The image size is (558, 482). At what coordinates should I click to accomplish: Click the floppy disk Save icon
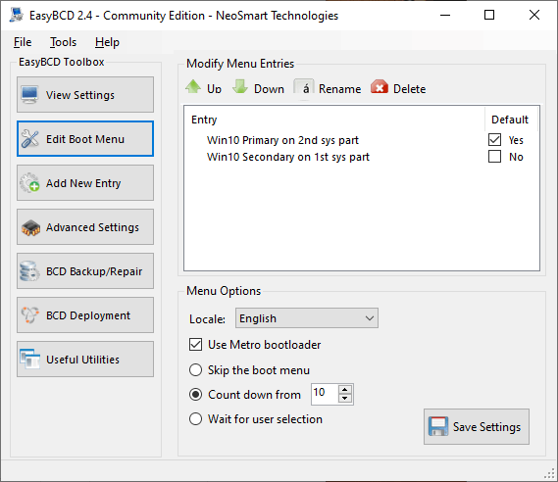pyautogui.click(x=438, y=426)
